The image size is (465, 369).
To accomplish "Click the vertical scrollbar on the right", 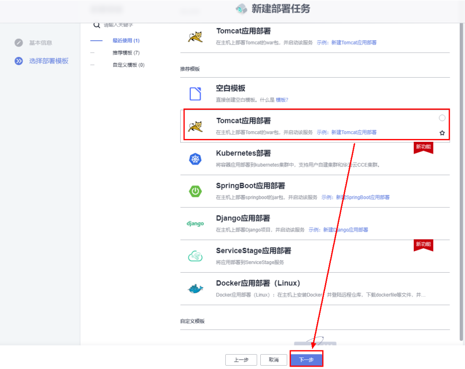I will 462,181.
